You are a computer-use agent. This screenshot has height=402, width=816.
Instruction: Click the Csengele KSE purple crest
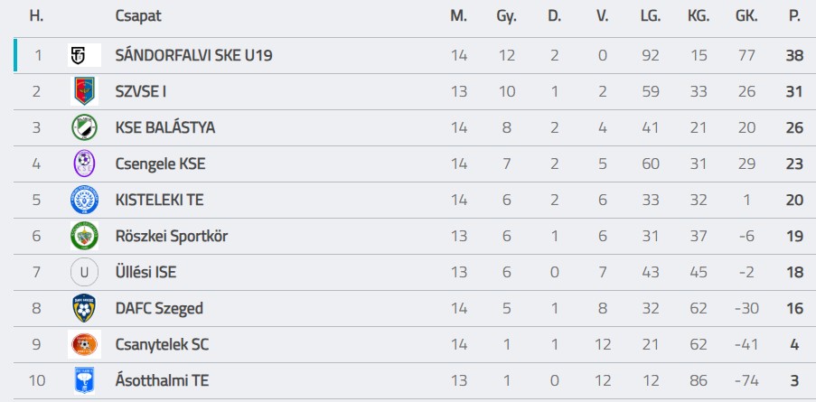tap(84, 164)
